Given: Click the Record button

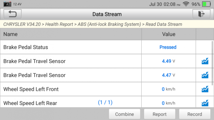Looking at the screenshot, I should 195,114.
